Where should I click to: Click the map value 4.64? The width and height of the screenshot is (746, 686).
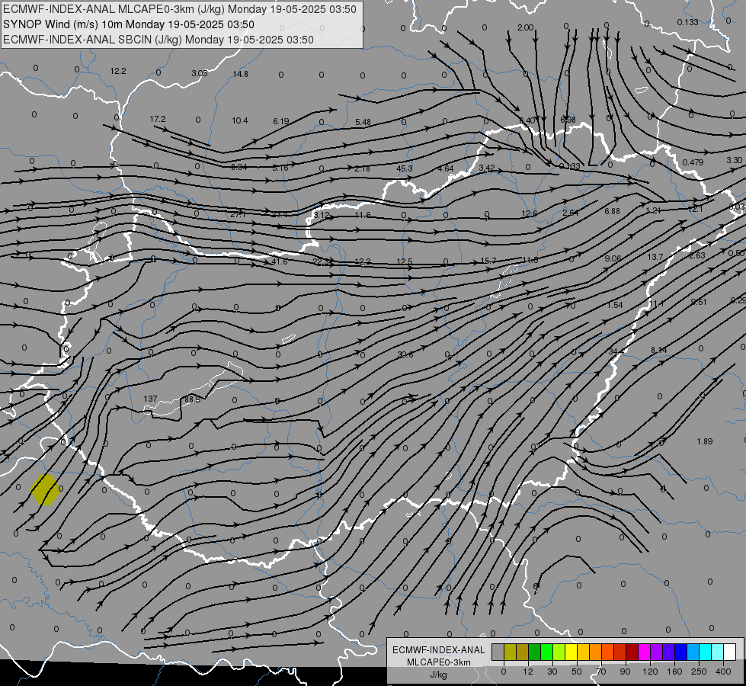pos(446,168)
